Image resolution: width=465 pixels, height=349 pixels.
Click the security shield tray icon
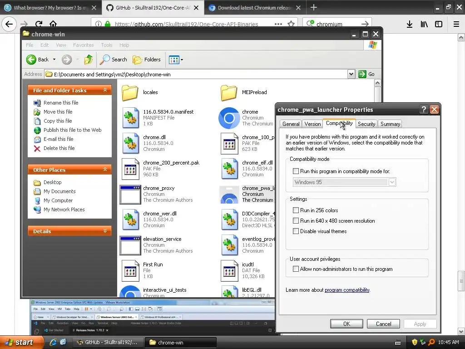pyautogui.click(x=414, y=342)
